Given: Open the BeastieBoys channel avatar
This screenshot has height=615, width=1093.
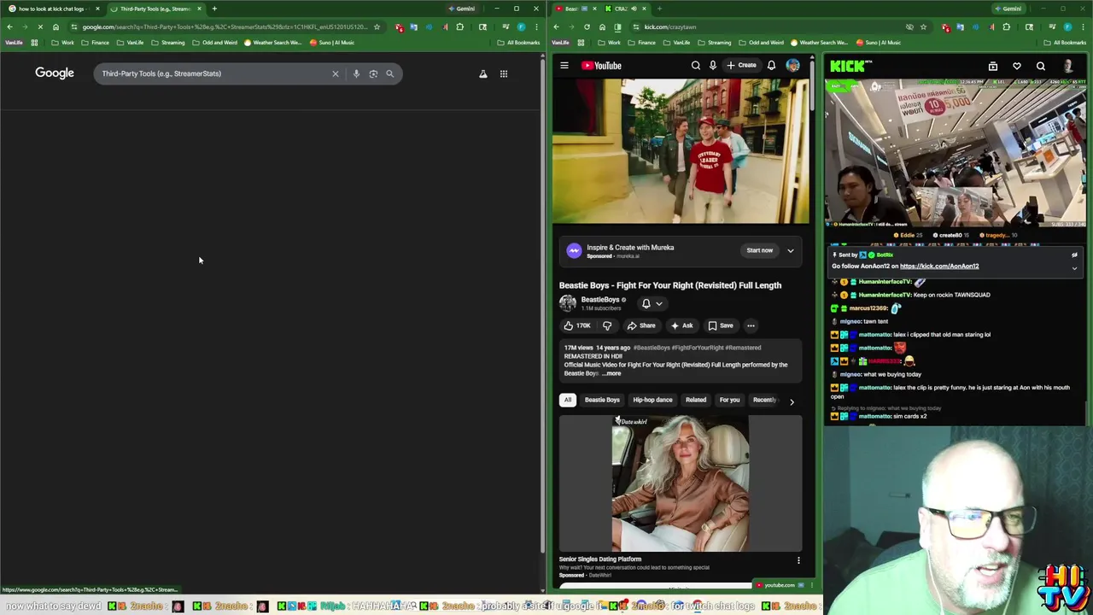Looking at the screenshot, I should pos(567,303).
